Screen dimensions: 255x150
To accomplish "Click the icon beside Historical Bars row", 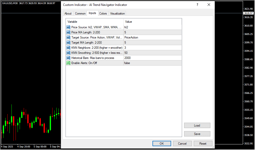I will (68, 58).
